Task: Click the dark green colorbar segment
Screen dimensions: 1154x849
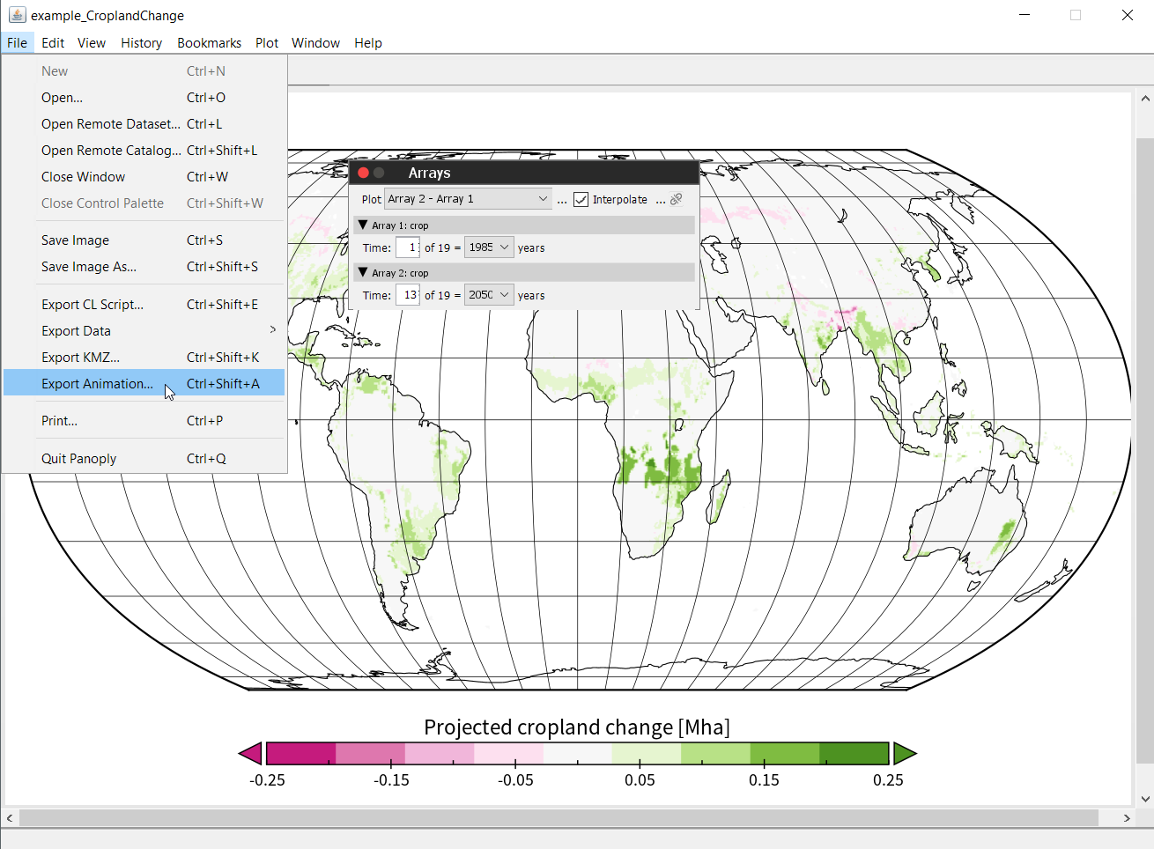Action: tap(854, 753)
